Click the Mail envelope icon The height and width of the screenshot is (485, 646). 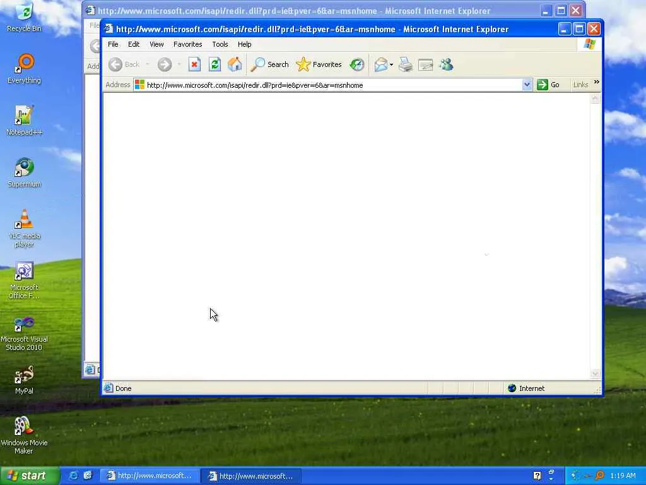(x=381, y=64)
